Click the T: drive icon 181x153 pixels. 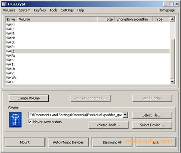[8, 64]
